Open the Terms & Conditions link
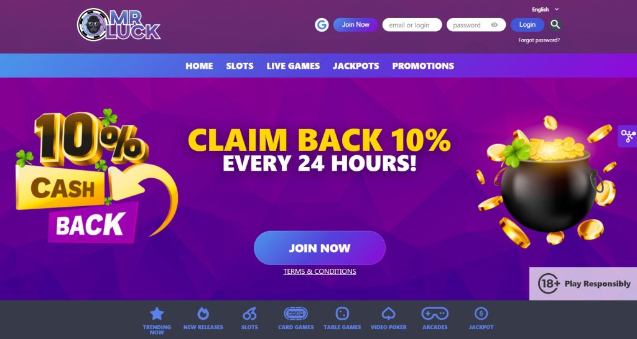Image resolution: width=637 pixels, height=339 pixels. (319, 271)
